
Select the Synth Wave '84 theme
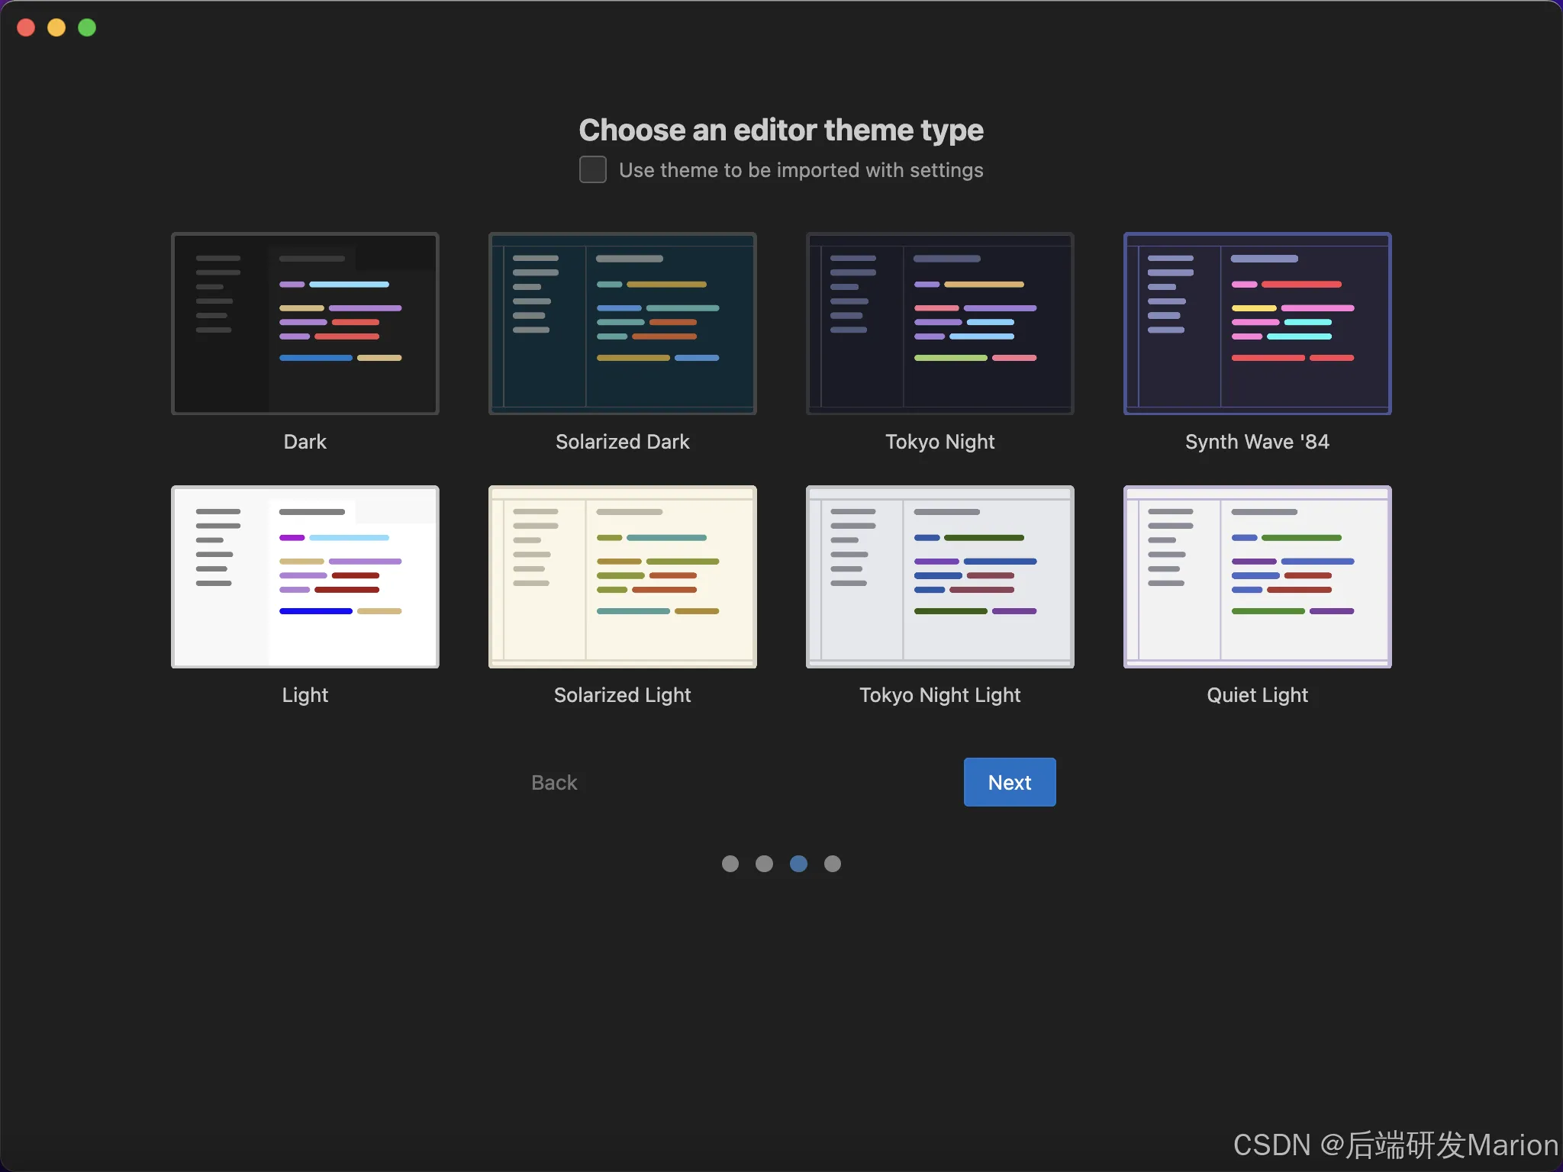[x=1256, y=324]
